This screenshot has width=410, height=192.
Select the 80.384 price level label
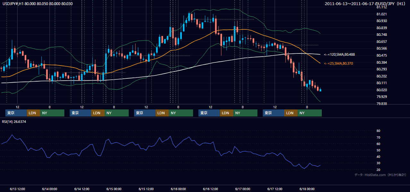tap(381, 62)
